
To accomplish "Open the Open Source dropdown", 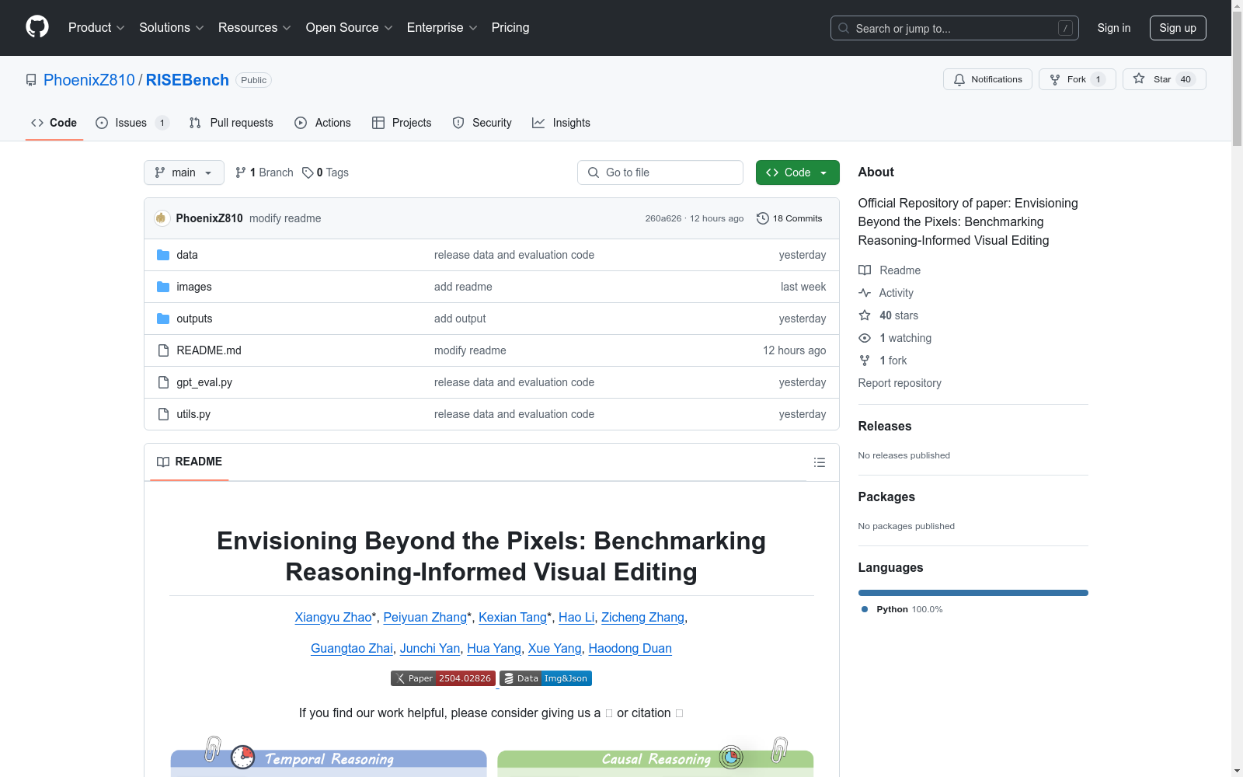I will [x=350, y=28].
